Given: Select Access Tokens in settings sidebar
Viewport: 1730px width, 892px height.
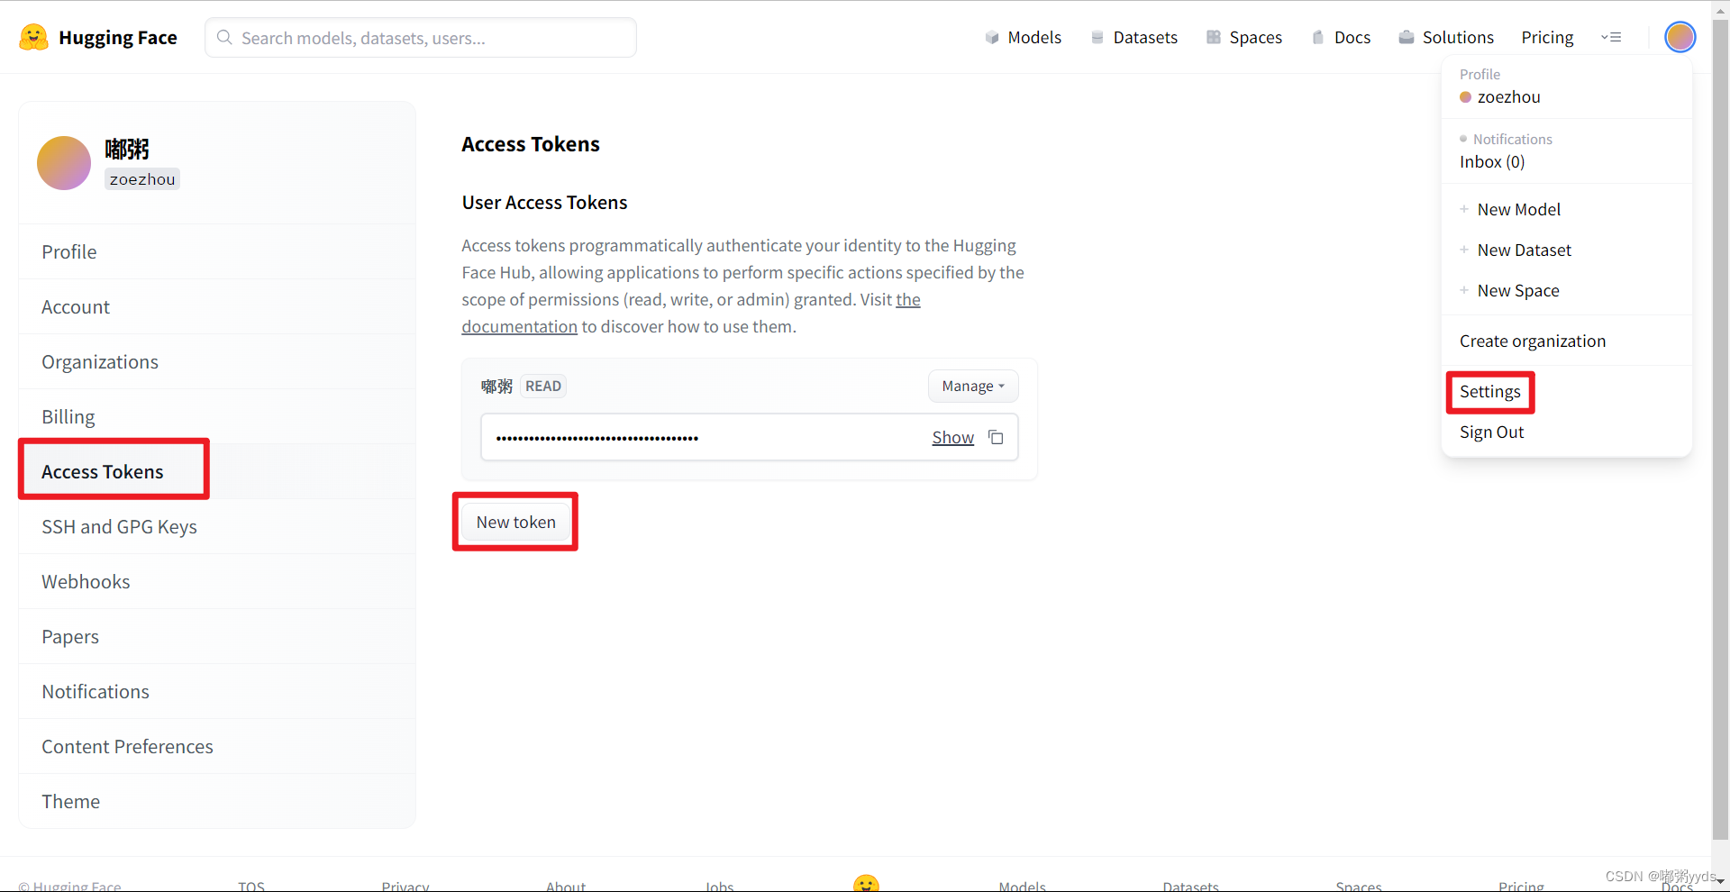Looking at the screenshot, I should (217, 471).
